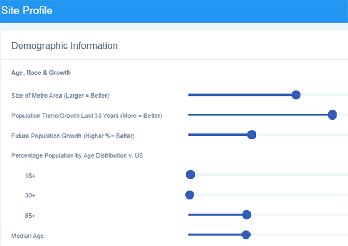The width and height of the screenshot is (348, 246).
Task: Click the 30+ age slider handle
Action: tap(190, 195)
